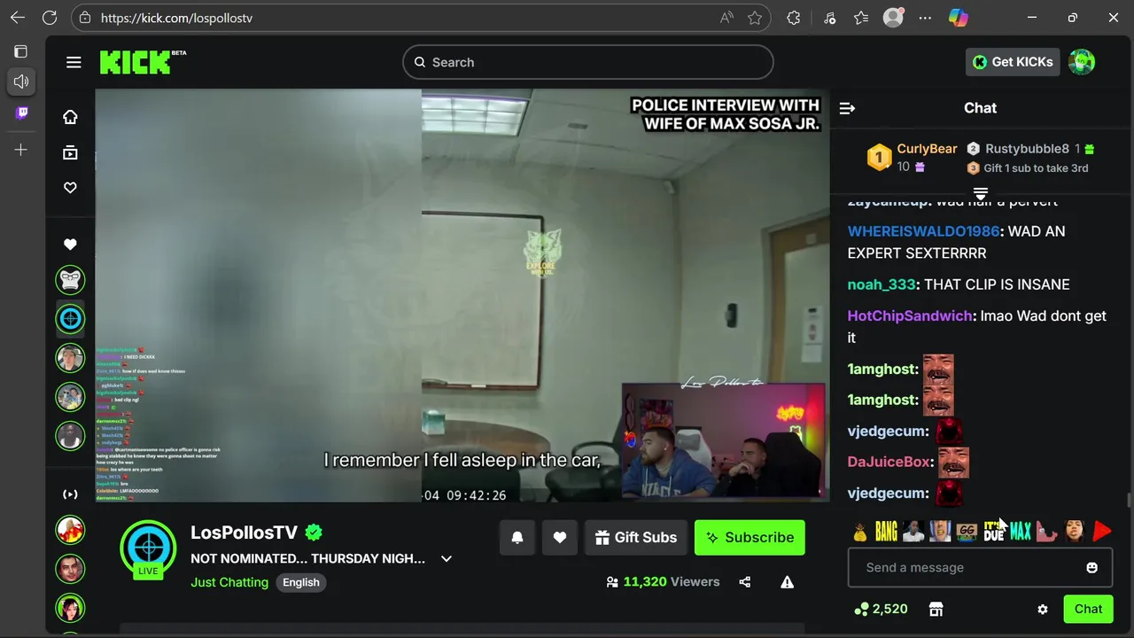Open Following outline heart icon in sidebar
Image resolution: width=1134 pixels, height=638 pixels.
tap(70, 188)
